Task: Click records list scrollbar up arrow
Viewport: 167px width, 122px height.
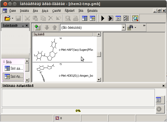Action: tap(99, 34)
